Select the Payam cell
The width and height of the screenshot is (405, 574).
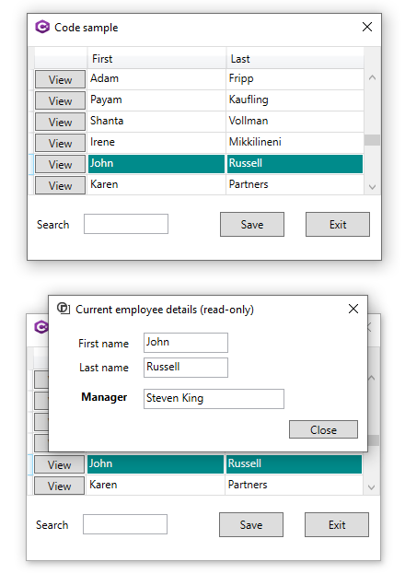156,100
